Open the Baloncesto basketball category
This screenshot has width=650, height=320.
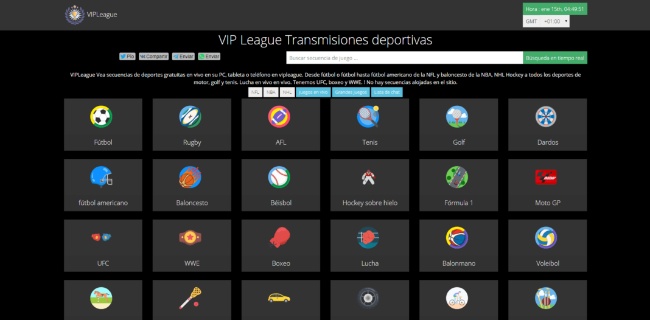[190, 177]
